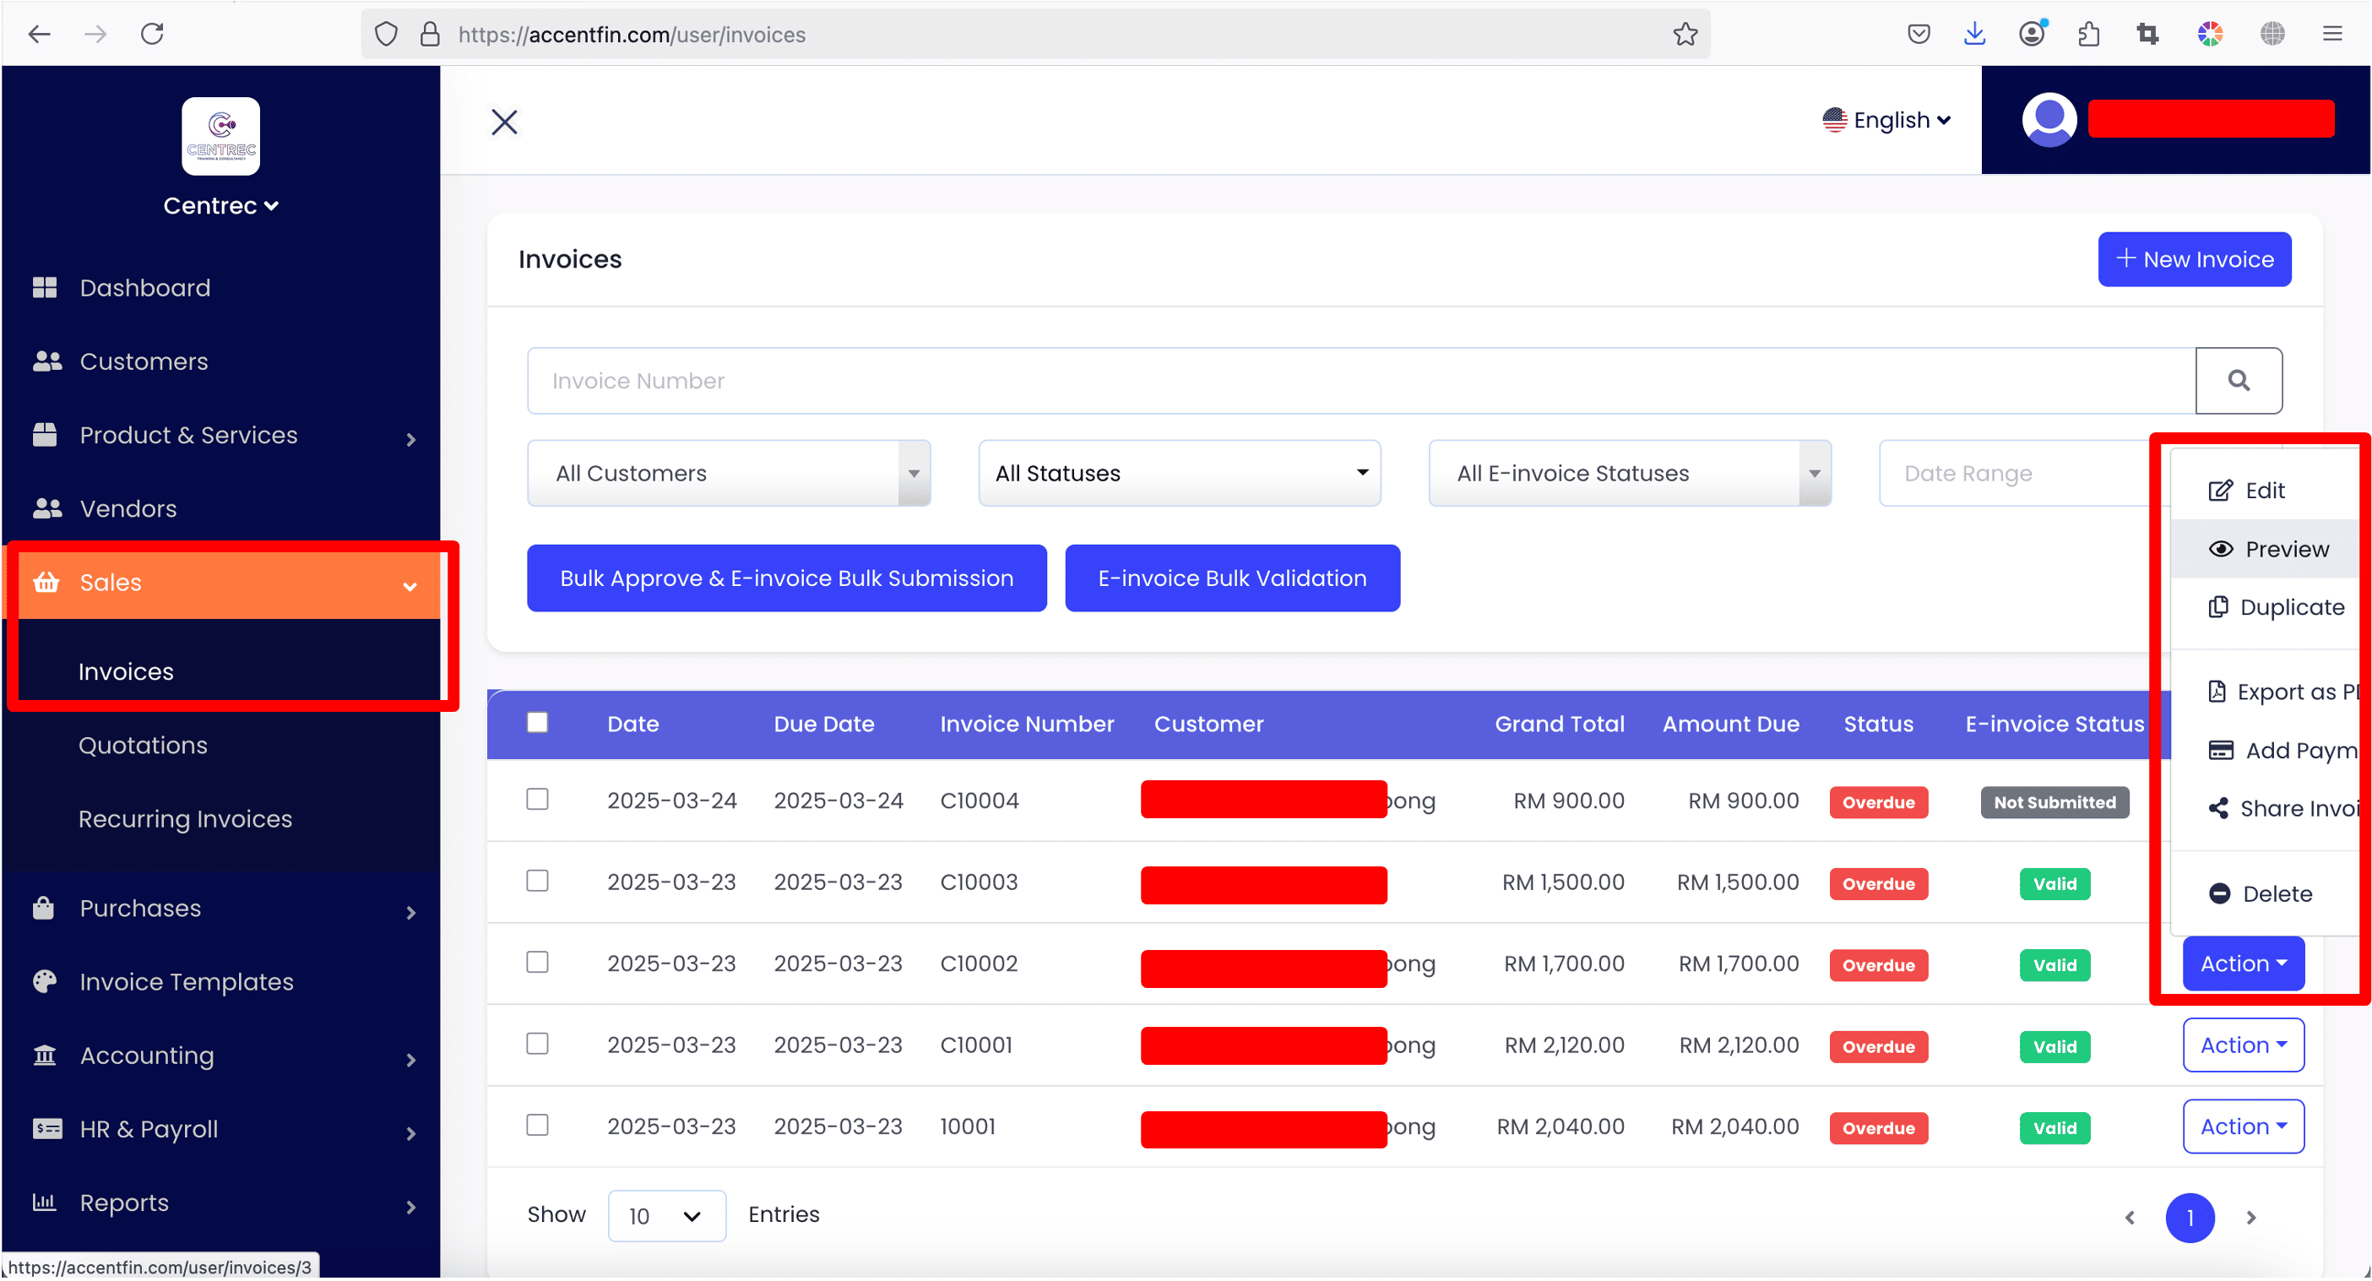The width and height of the screenshot is (2372, 1281).
Task: Click the search magnifier icon button
Action: click(x=2238, y=380)
